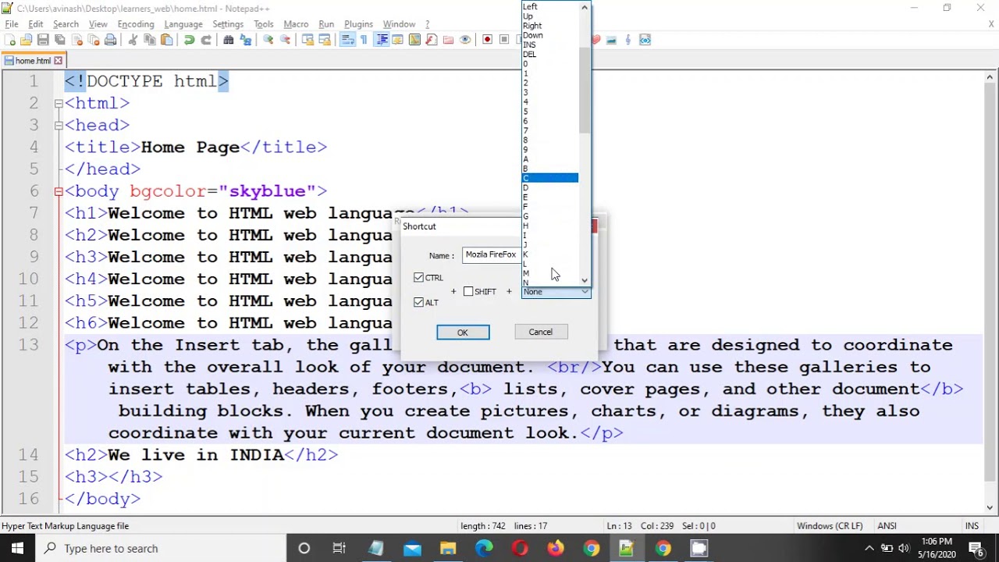
Task: Choose Left in the key dropdown list
Action: tap(550, 6)
